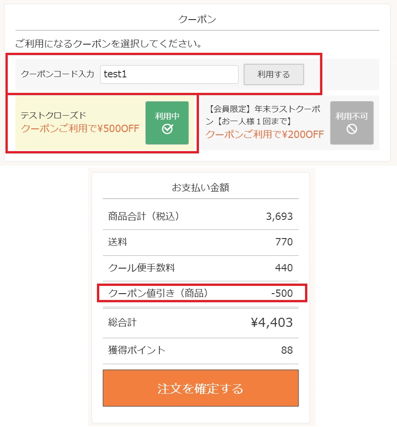Select the test1 text in coupon field

[x=114, y=74]
